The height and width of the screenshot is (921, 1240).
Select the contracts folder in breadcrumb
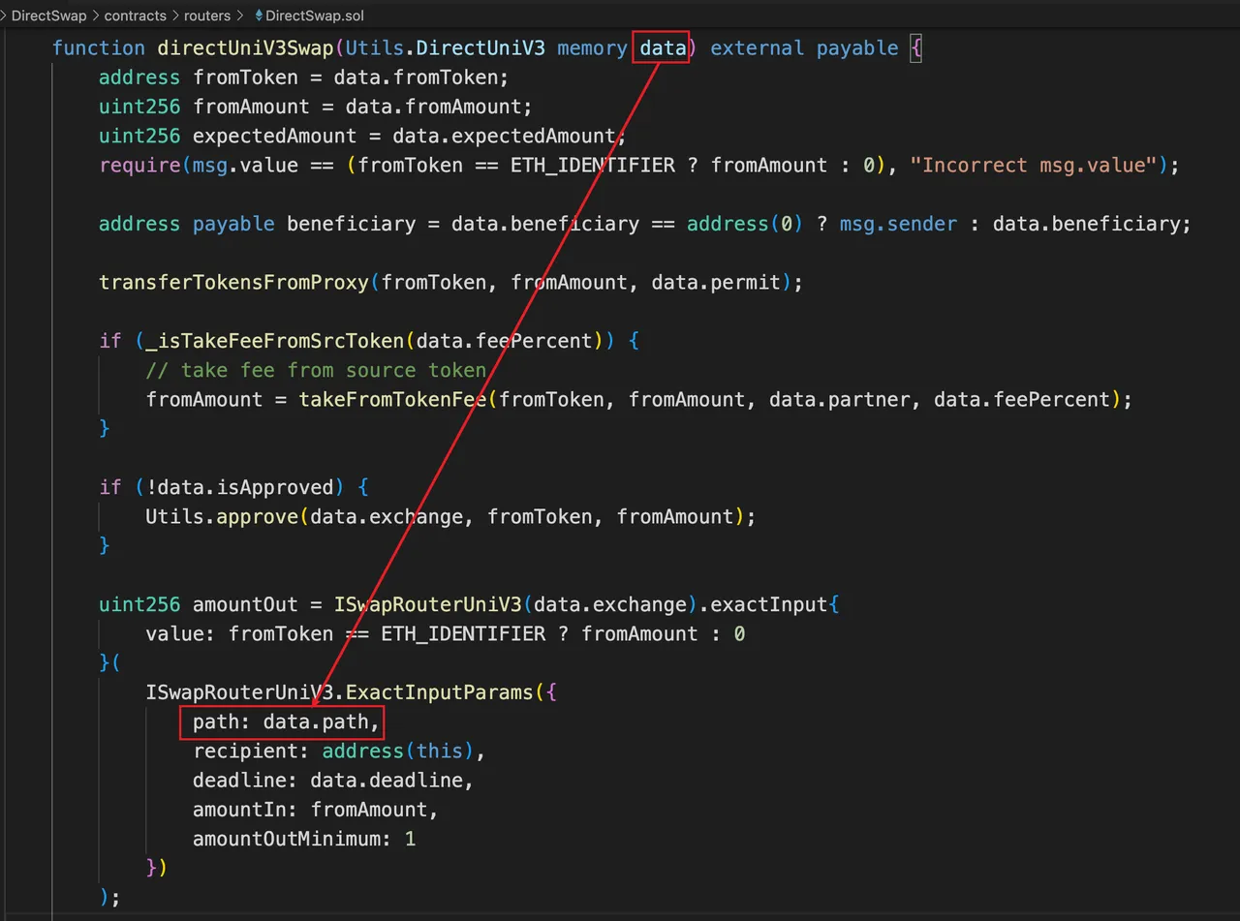point(134,15)
